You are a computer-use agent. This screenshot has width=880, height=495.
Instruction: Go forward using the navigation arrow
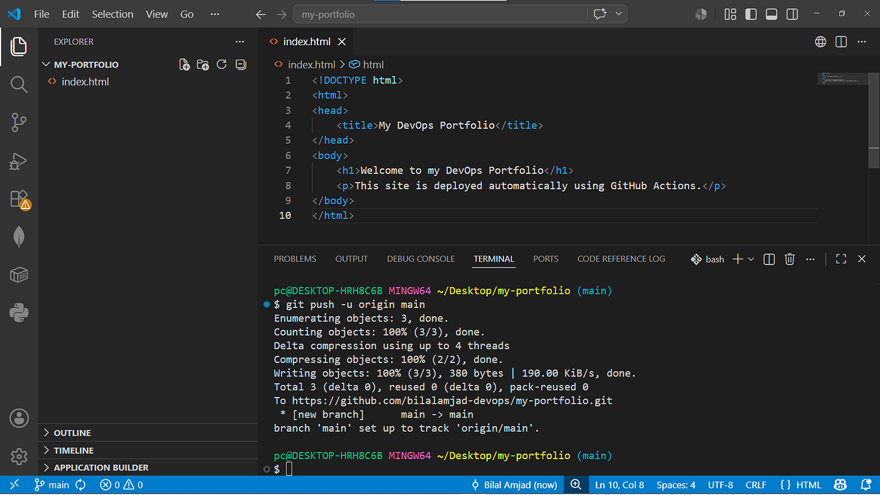pos(282,14)
